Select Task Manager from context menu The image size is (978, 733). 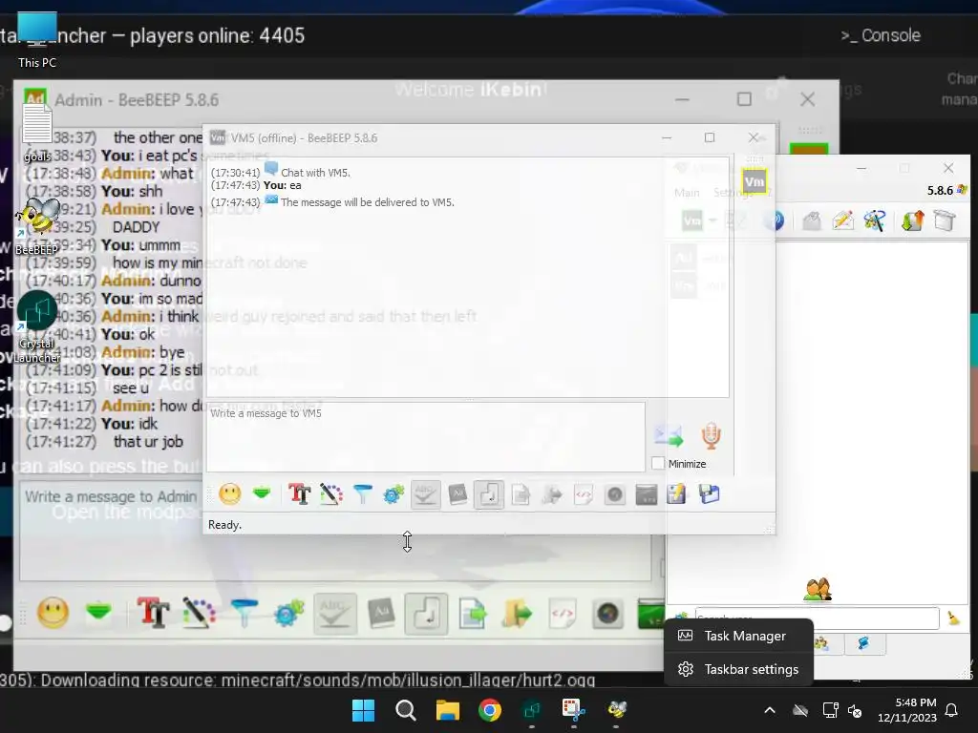(738, 636)
